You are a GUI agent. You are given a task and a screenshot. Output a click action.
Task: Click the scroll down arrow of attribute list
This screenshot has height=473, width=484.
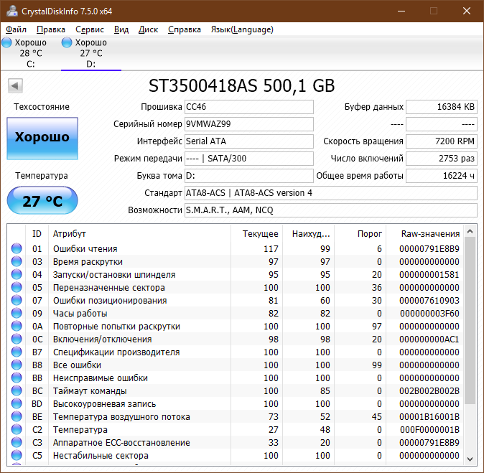[470, 459]
